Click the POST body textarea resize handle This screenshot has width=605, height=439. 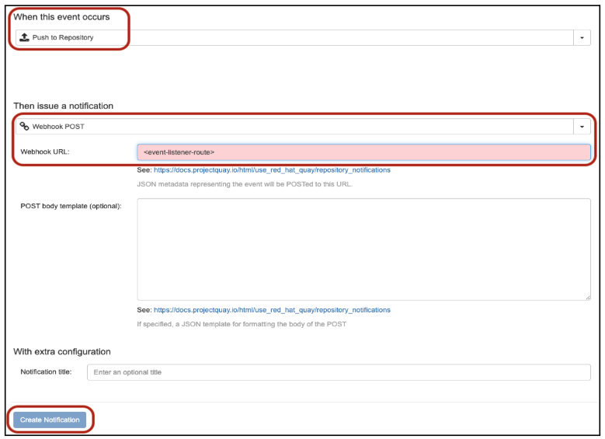587,297
